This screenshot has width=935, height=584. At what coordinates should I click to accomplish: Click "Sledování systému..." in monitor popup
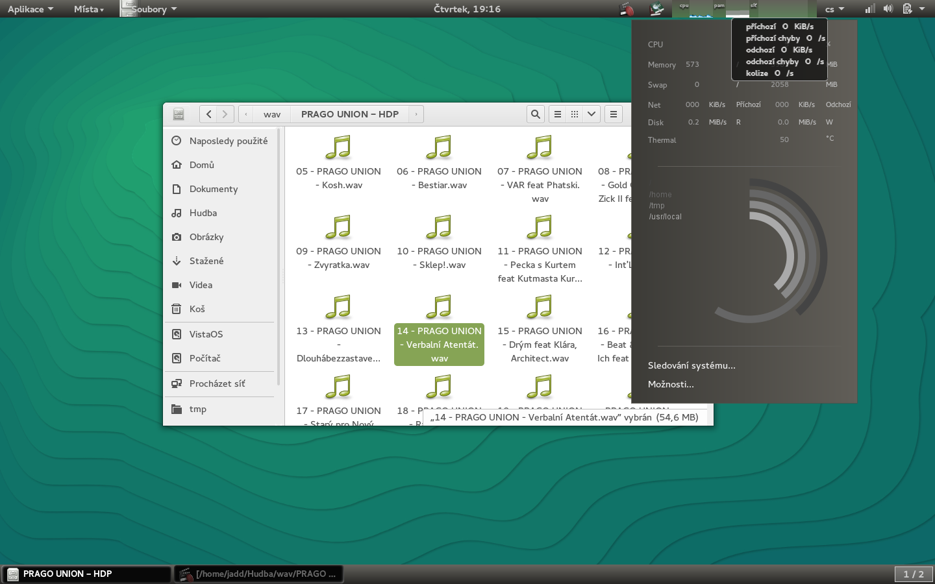(692, 365)
